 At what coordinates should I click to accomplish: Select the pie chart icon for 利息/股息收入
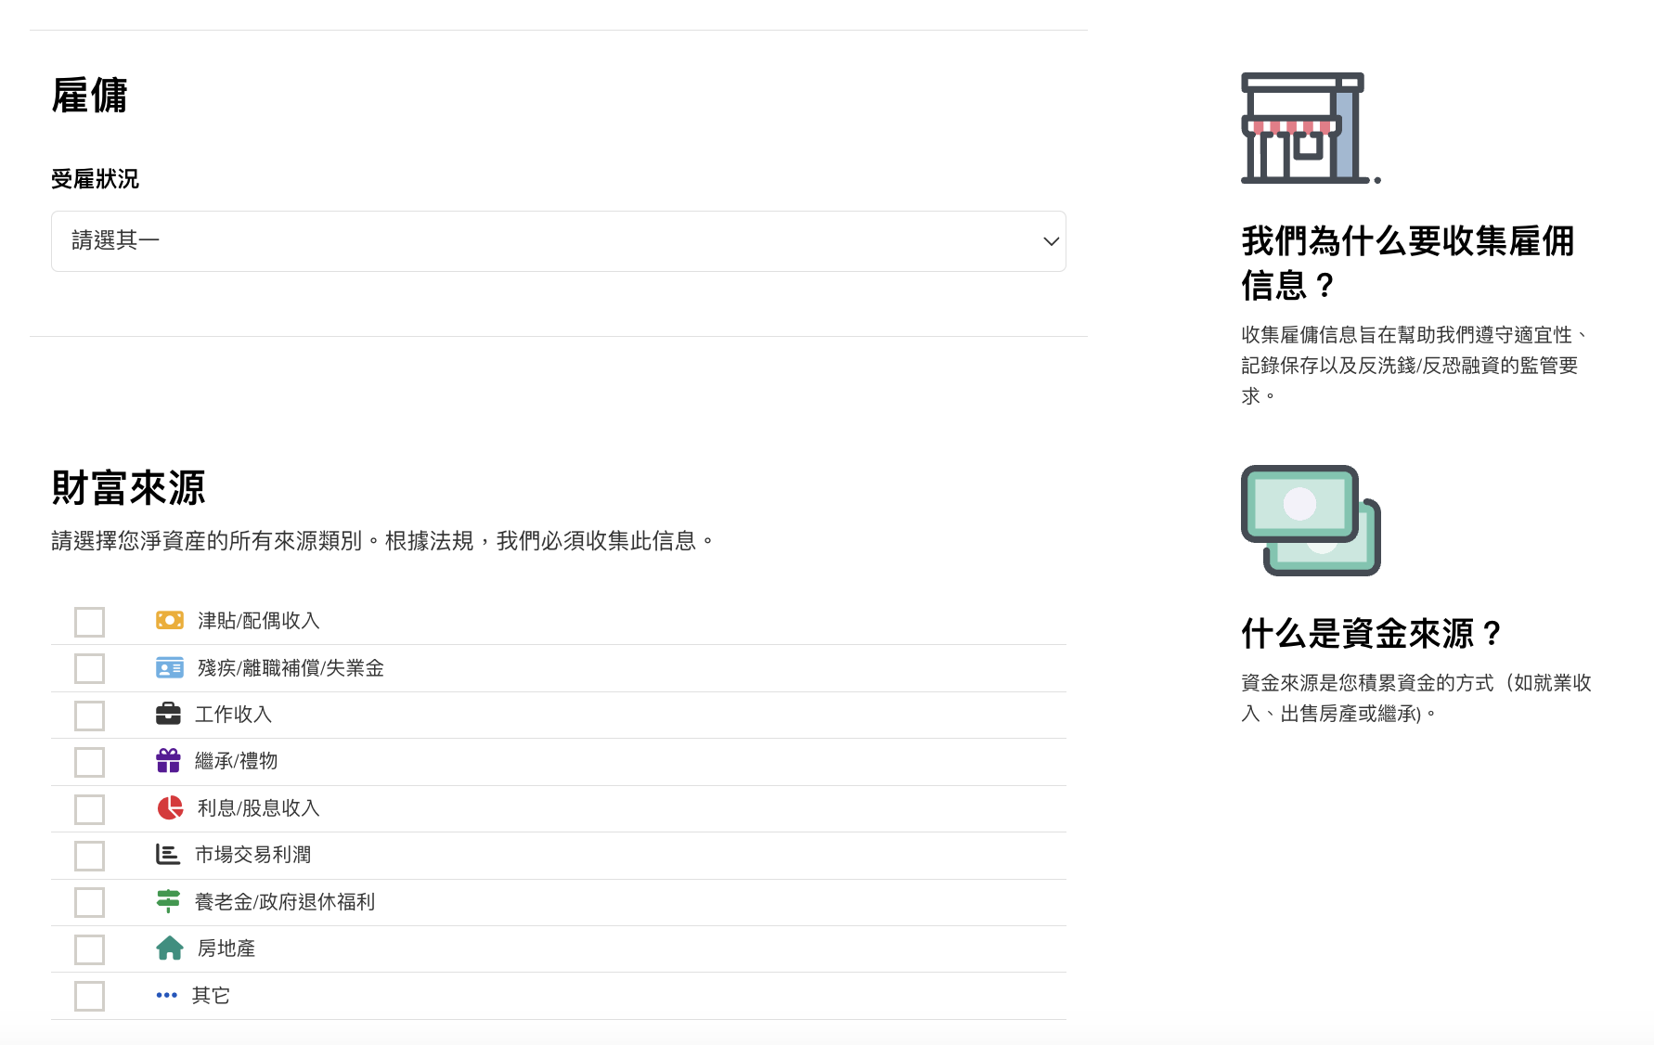point(168,807)
